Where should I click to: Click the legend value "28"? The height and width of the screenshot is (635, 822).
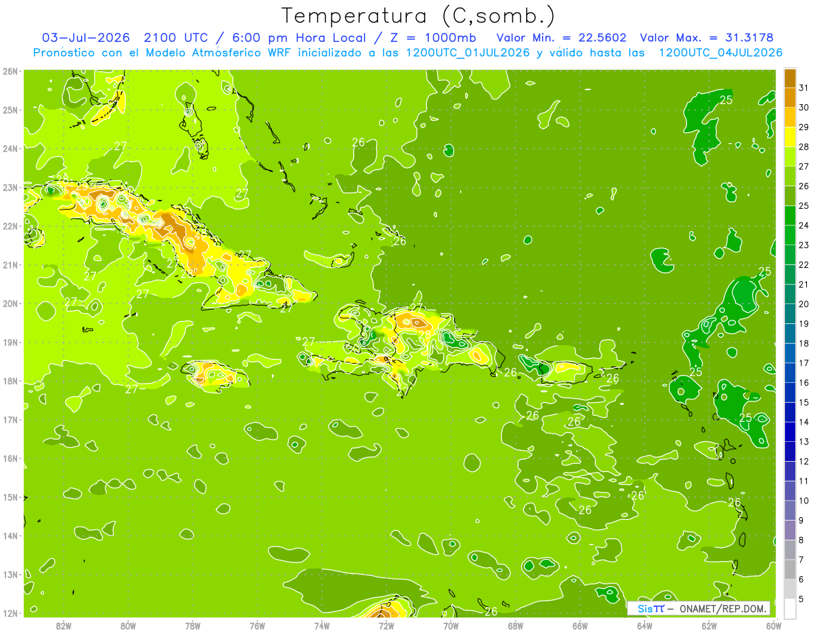804,147
